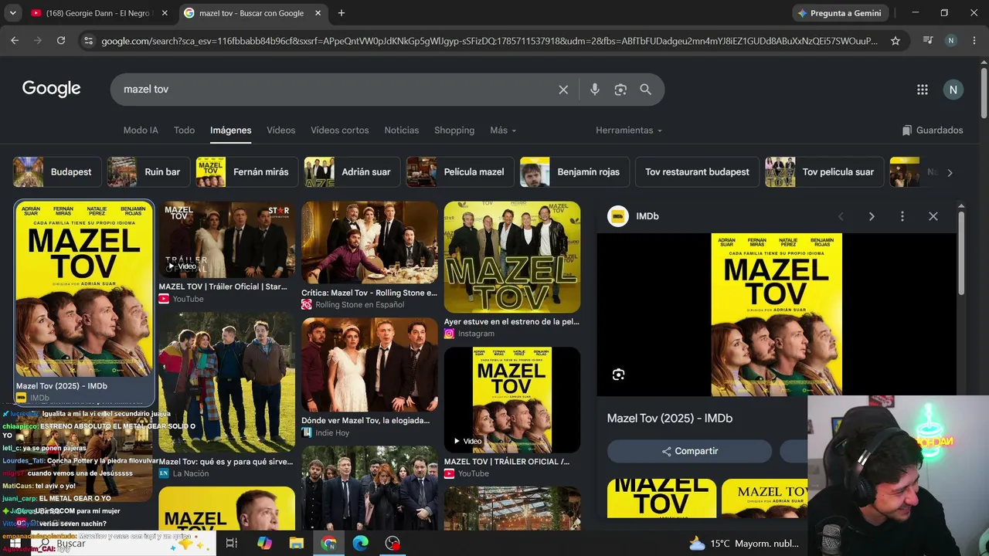The image size is (989, 556).
Task: Open the Chrome three-dot menu
Action: 974,41
